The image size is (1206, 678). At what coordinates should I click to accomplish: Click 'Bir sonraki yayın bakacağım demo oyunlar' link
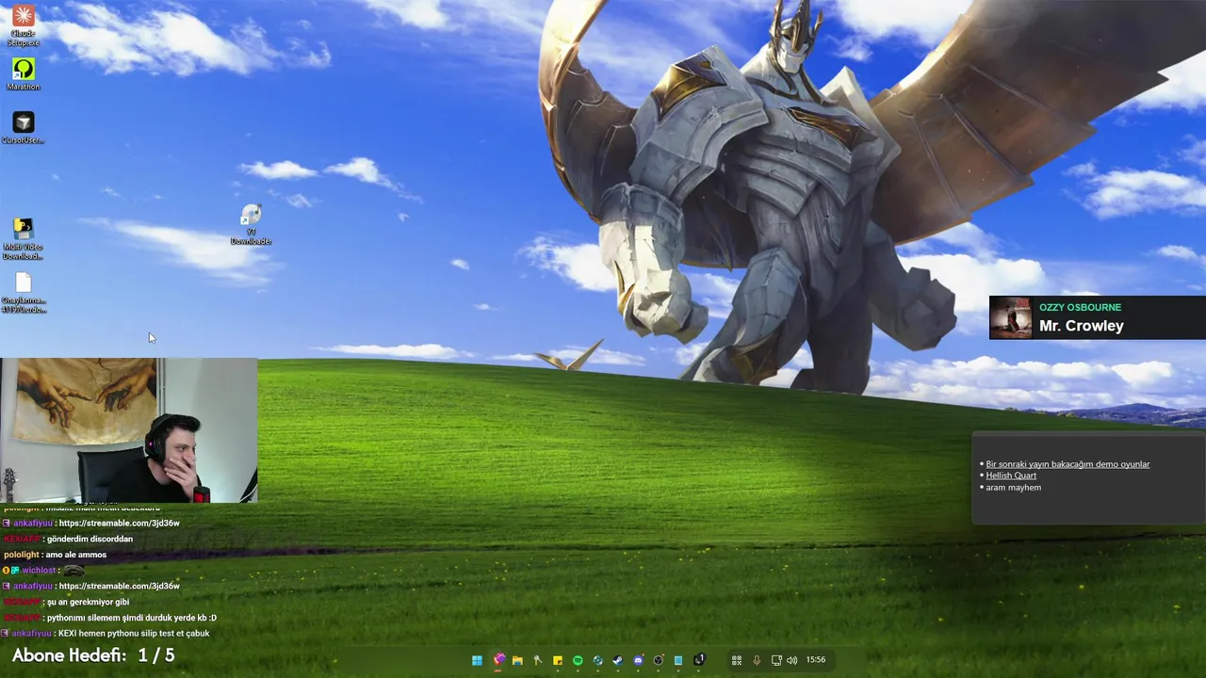click(x=1067, y=464)
